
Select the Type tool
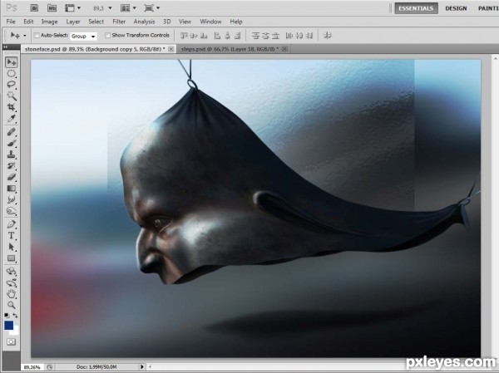tap(12, 235)
